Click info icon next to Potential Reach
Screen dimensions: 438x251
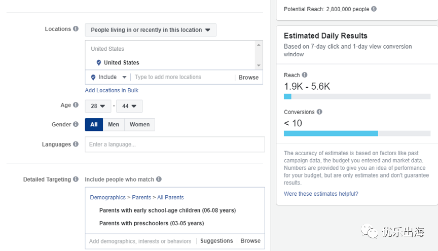coord(374,9)
